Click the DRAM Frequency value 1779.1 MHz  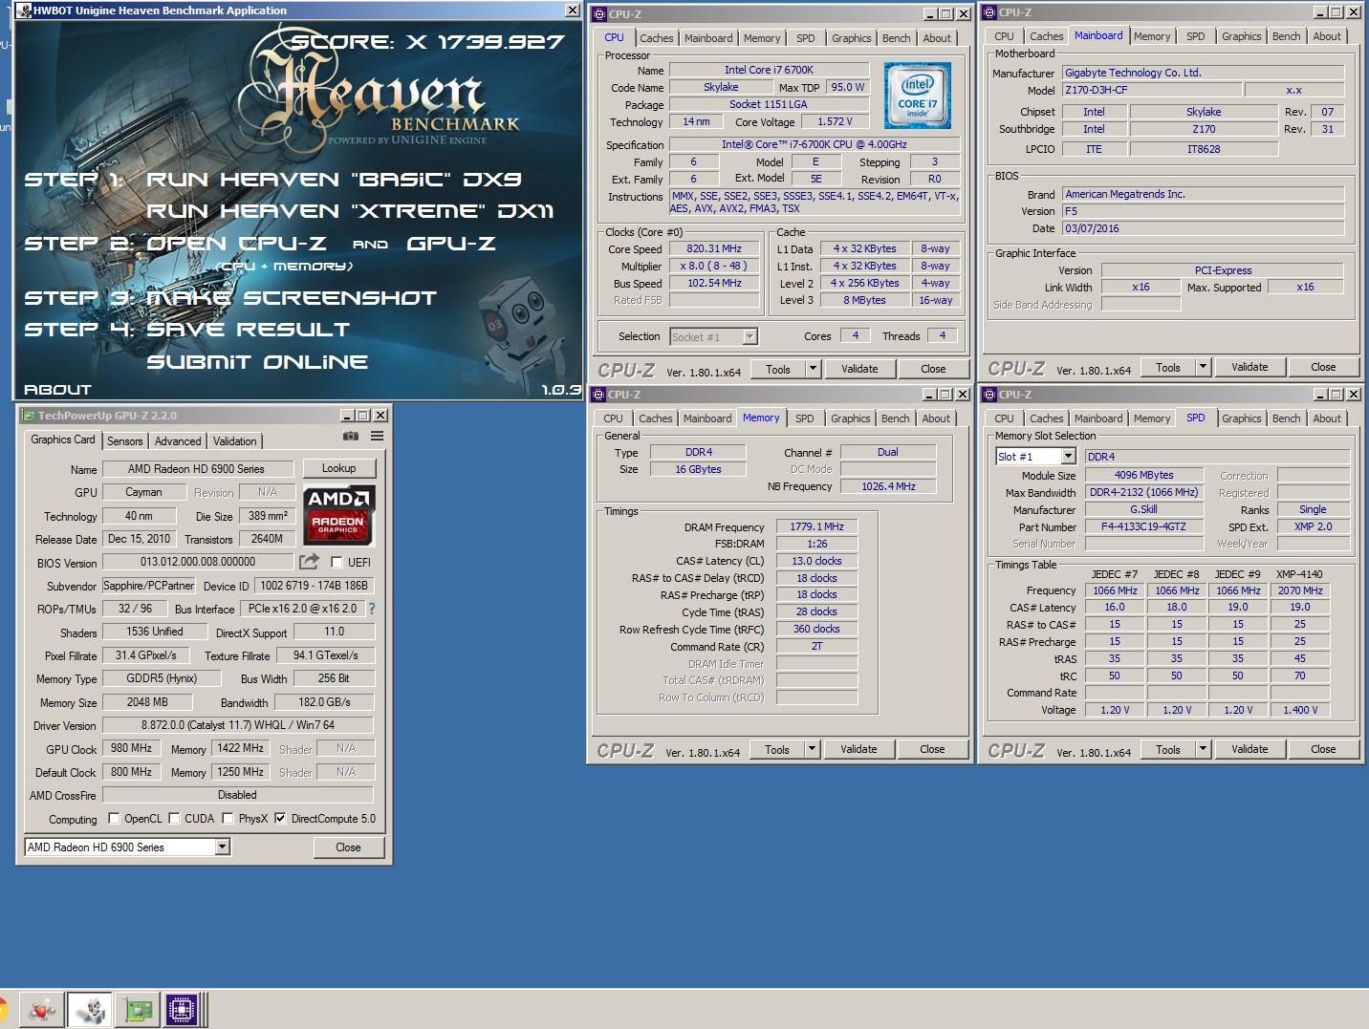click(x=817, y=526)
